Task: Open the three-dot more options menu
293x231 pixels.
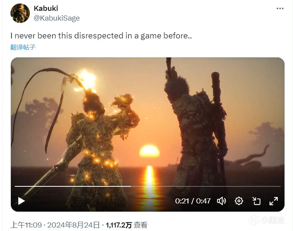Action: pyautogui.click(x=280, y=9)
